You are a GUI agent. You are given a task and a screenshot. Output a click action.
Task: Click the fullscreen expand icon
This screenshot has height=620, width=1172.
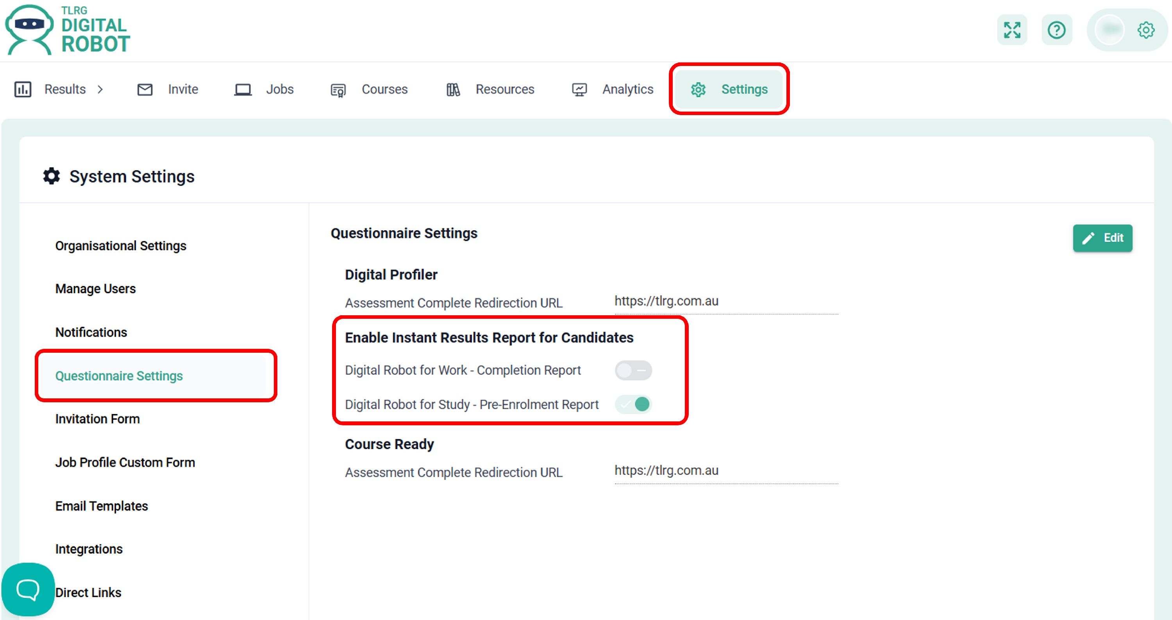click(1012, 30)
